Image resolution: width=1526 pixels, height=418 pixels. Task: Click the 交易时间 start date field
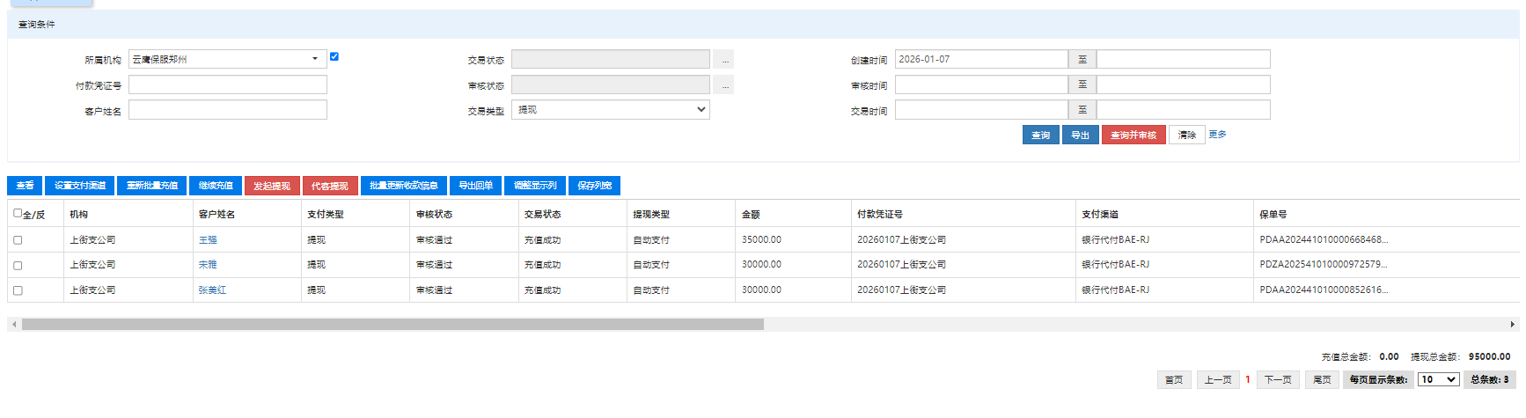(981, 110)
